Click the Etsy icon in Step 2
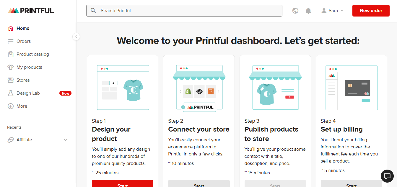This screenshot has height=187, width=397. 211,91
